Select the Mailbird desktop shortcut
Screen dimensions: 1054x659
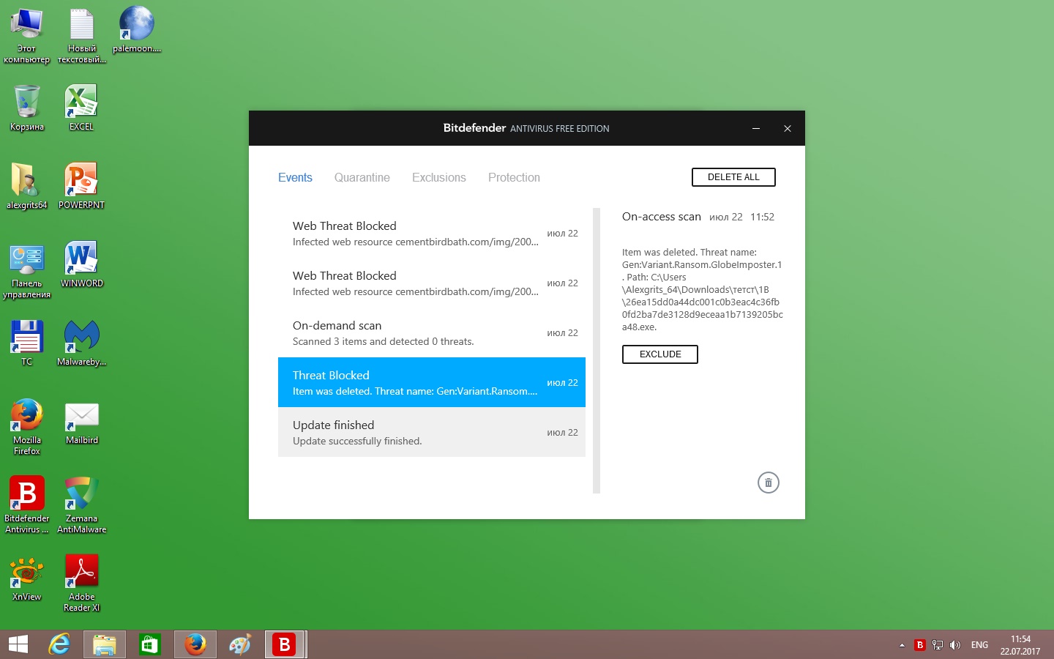[x=81, y=423]
